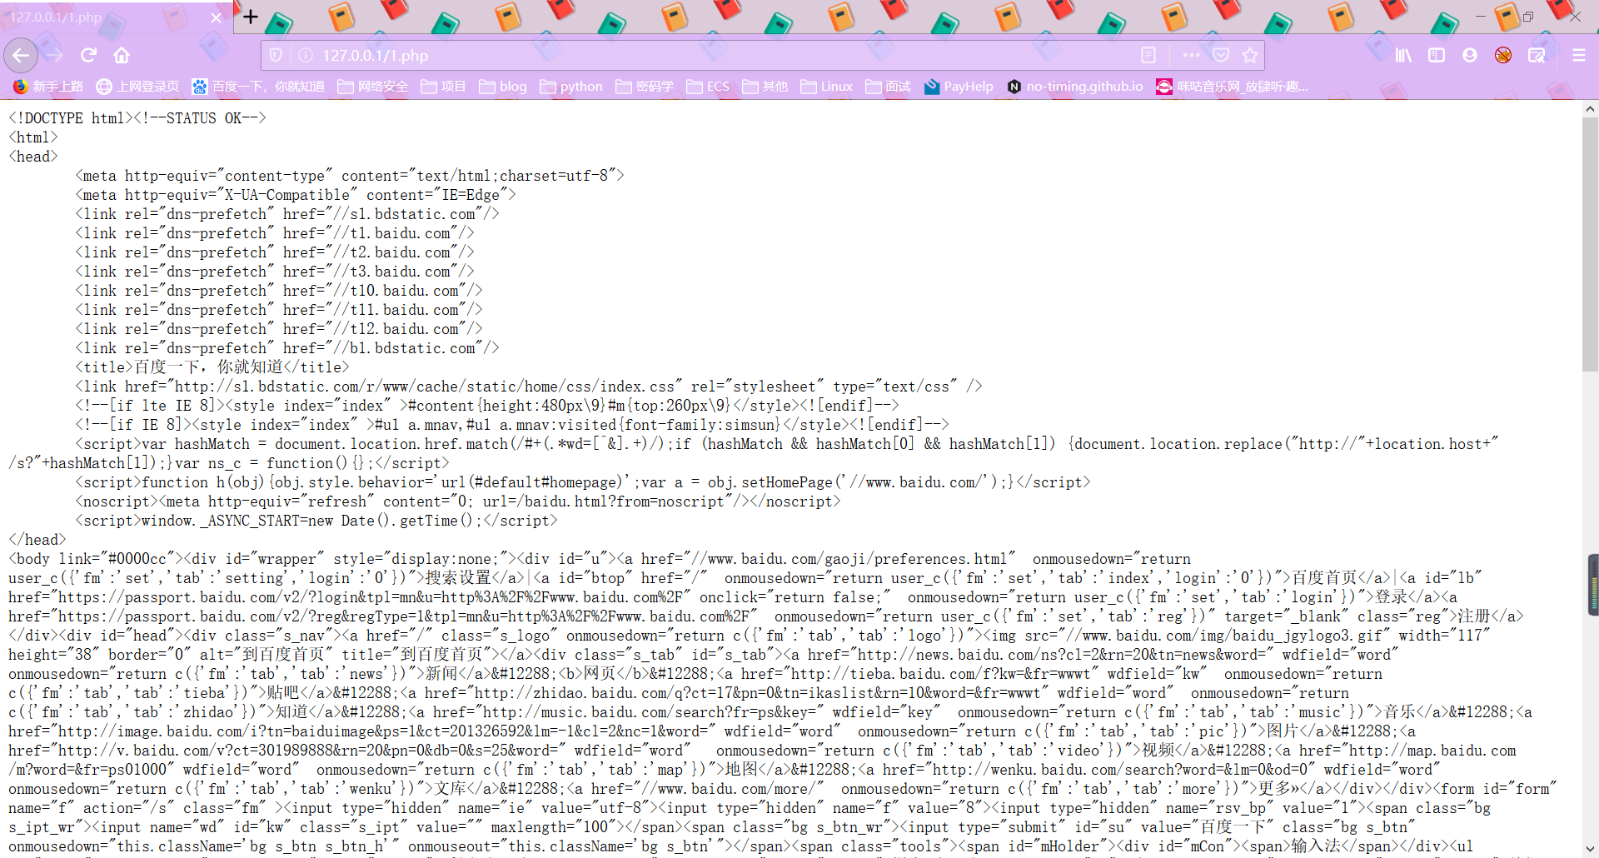Open the Firefox home page
The image size is (1599, 858).
[x=122, y=56]
